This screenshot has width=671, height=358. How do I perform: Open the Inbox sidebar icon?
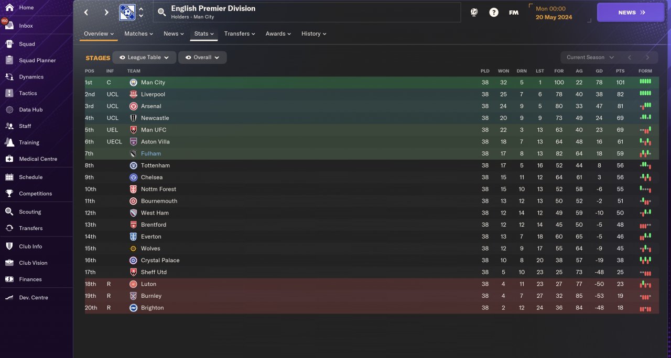click(9, 26)
